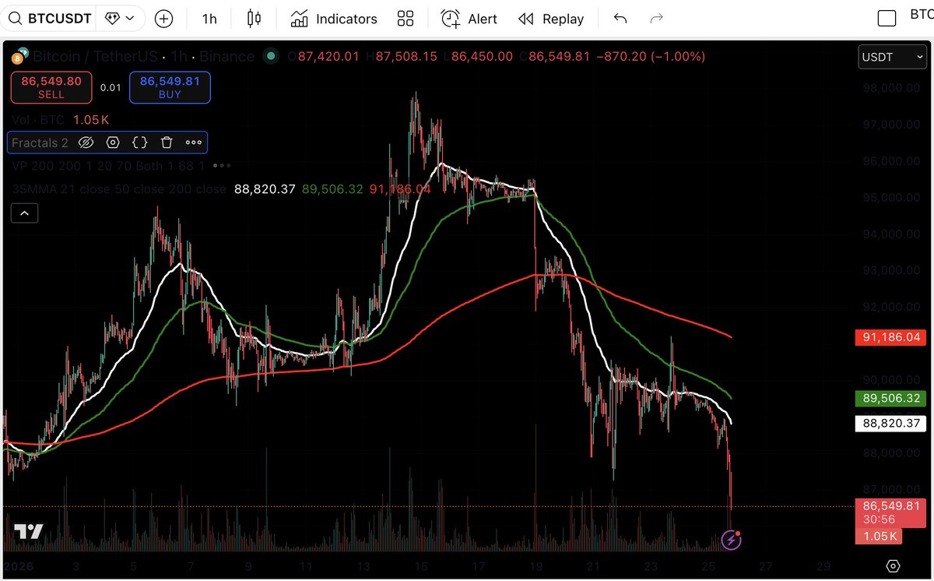The image size is (934, 581).
Task: Toggle the legend collapse arrow
Action: click(24, 213)
